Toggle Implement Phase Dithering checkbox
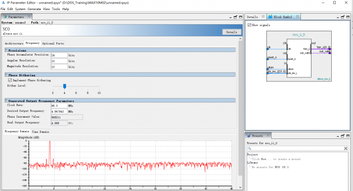 tap(10, 80)
